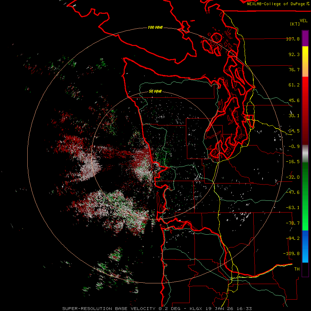Select the -32.0 legend value
Image resolution: width=311 pixels, height=311 pixels.
tap(293, 177)
